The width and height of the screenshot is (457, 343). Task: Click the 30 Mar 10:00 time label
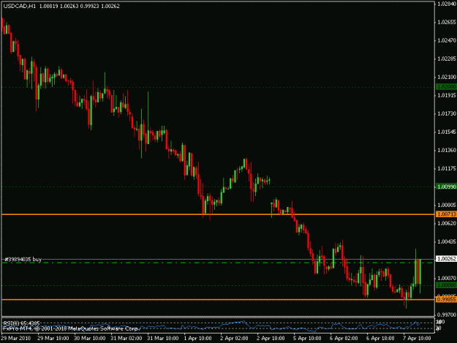pos(89,339)
